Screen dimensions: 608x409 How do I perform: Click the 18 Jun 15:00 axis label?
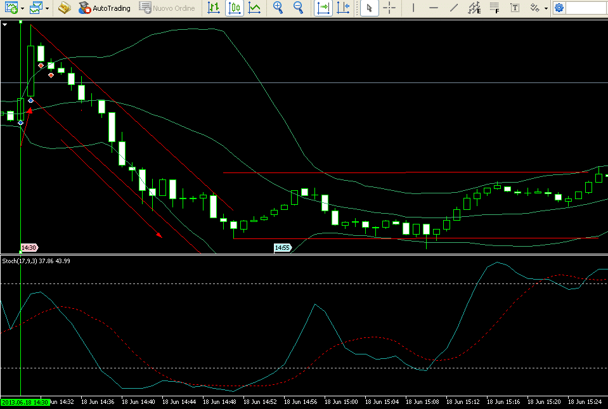[341, 402]
